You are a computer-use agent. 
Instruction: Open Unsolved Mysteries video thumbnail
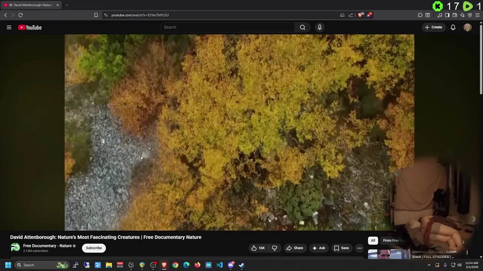389,254
